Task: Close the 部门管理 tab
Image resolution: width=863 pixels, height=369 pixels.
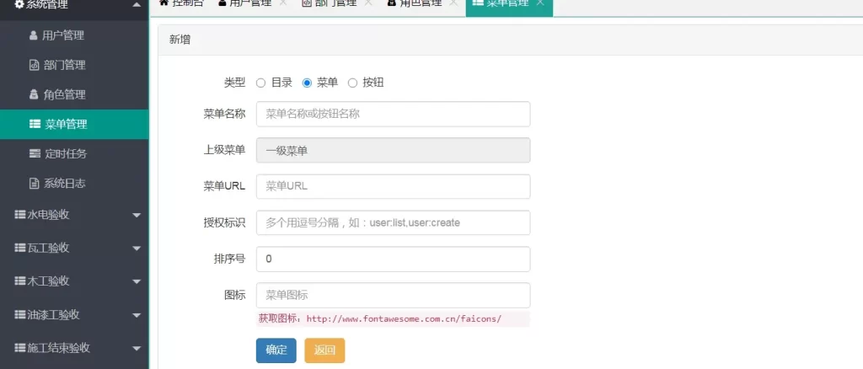Action: 368,3
